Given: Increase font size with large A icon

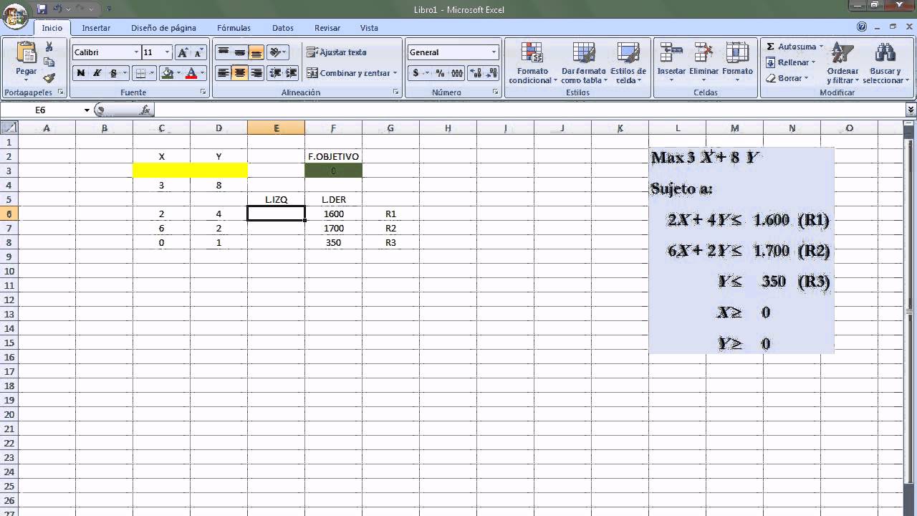Looking at the screenshot, I should pyautogui.click(x=183, y=52).
